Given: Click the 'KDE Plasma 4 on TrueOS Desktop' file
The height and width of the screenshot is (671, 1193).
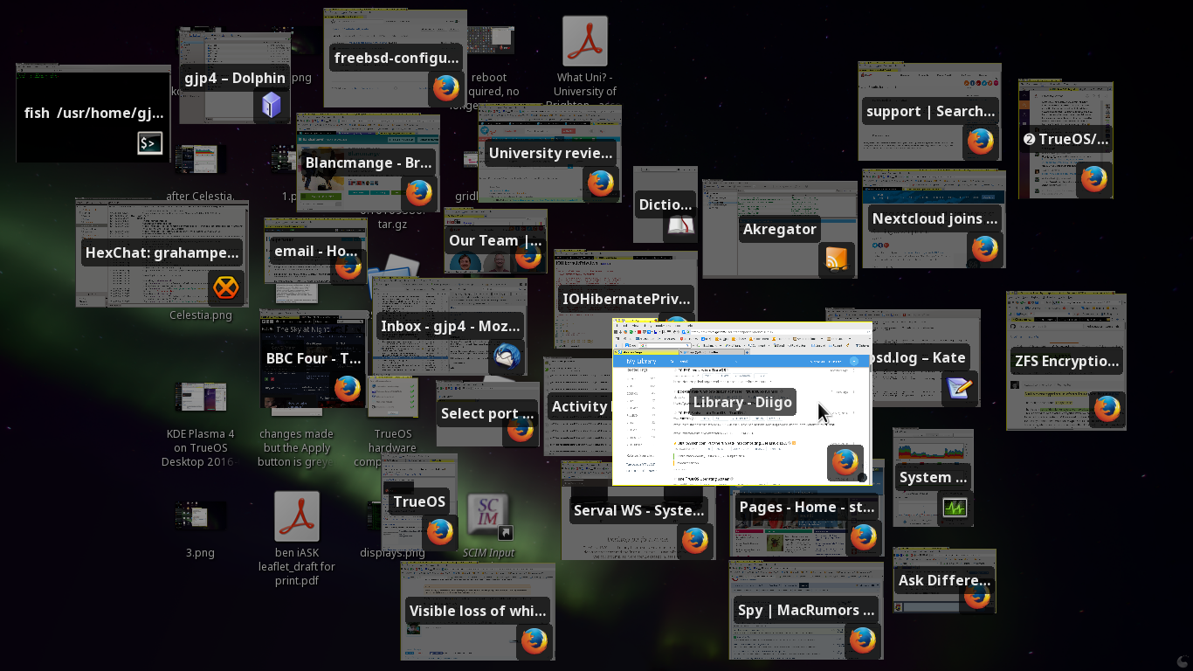Looking at the screenshot, I should click(x=200, y=398).
